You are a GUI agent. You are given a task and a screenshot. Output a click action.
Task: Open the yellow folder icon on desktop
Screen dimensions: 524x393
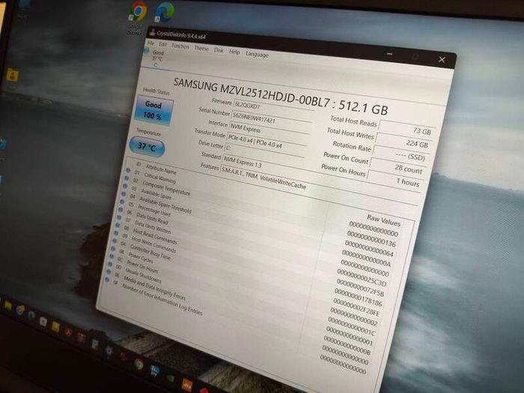(x=12, y=76)
